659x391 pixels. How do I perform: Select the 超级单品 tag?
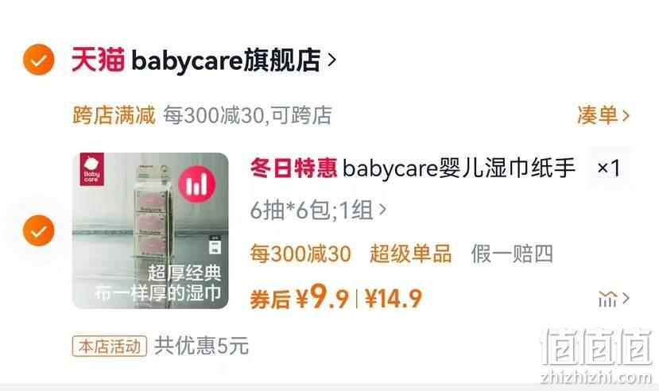tap(411, 254)
